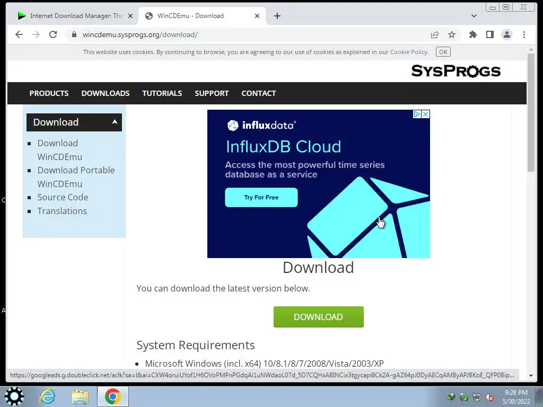
Task: Close the InfluxDB ad with X
Action: coord(426,114)
